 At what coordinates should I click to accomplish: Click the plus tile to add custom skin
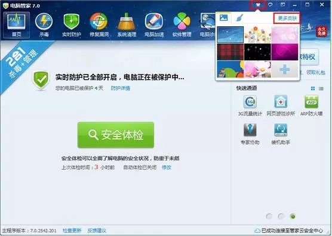285,69
